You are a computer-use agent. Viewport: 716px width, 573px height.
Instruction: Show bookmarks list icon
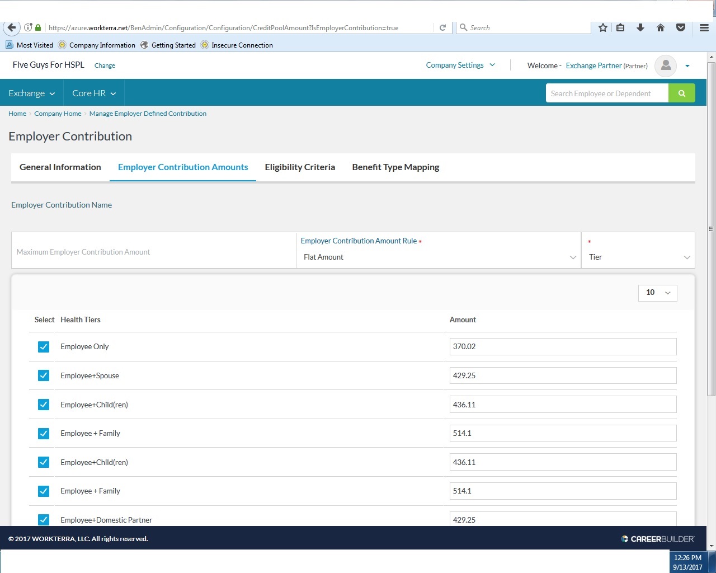(x=620, y=27)
